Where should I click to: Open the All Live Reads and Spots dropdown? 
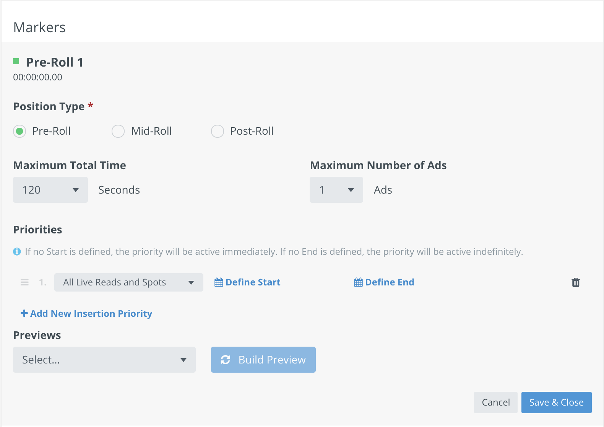click(x=128, y=282)
